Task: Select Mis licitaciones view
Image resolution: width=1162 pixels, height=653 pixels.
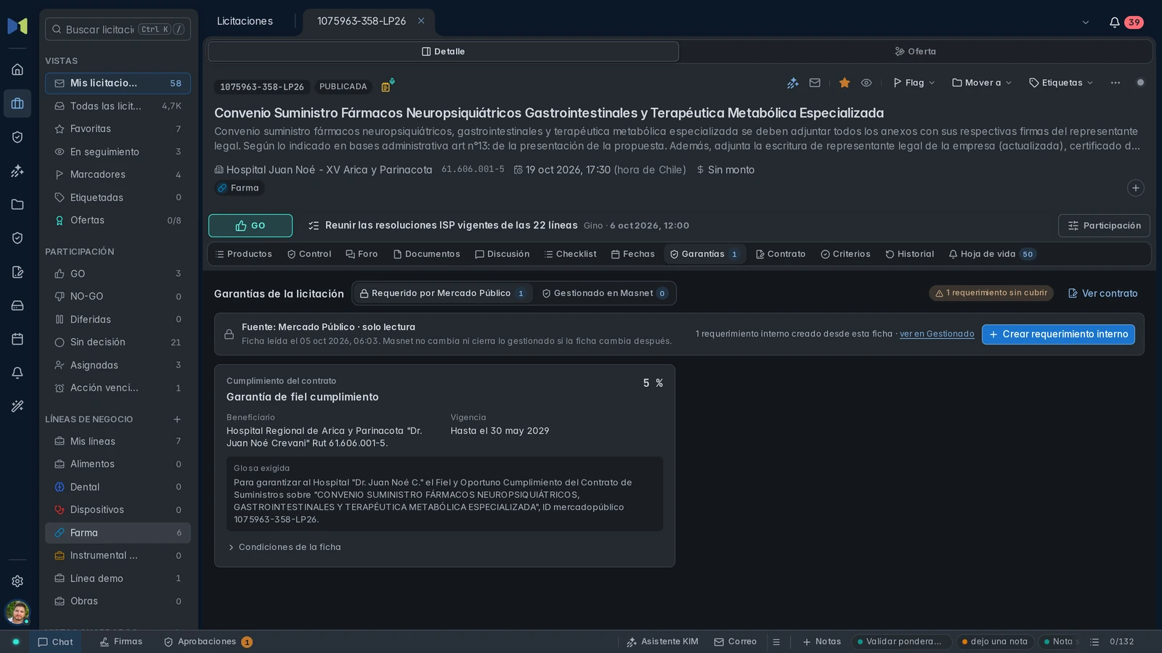Action: point(118,83)
